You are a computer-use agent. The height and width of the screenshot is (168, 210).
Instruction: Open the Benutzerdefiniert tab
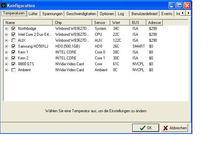144,14
